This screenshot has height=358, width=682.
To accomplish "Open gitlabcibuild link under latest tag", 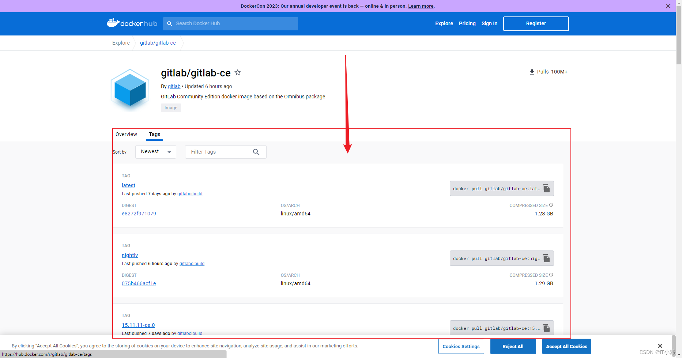I will coord(190,194).
